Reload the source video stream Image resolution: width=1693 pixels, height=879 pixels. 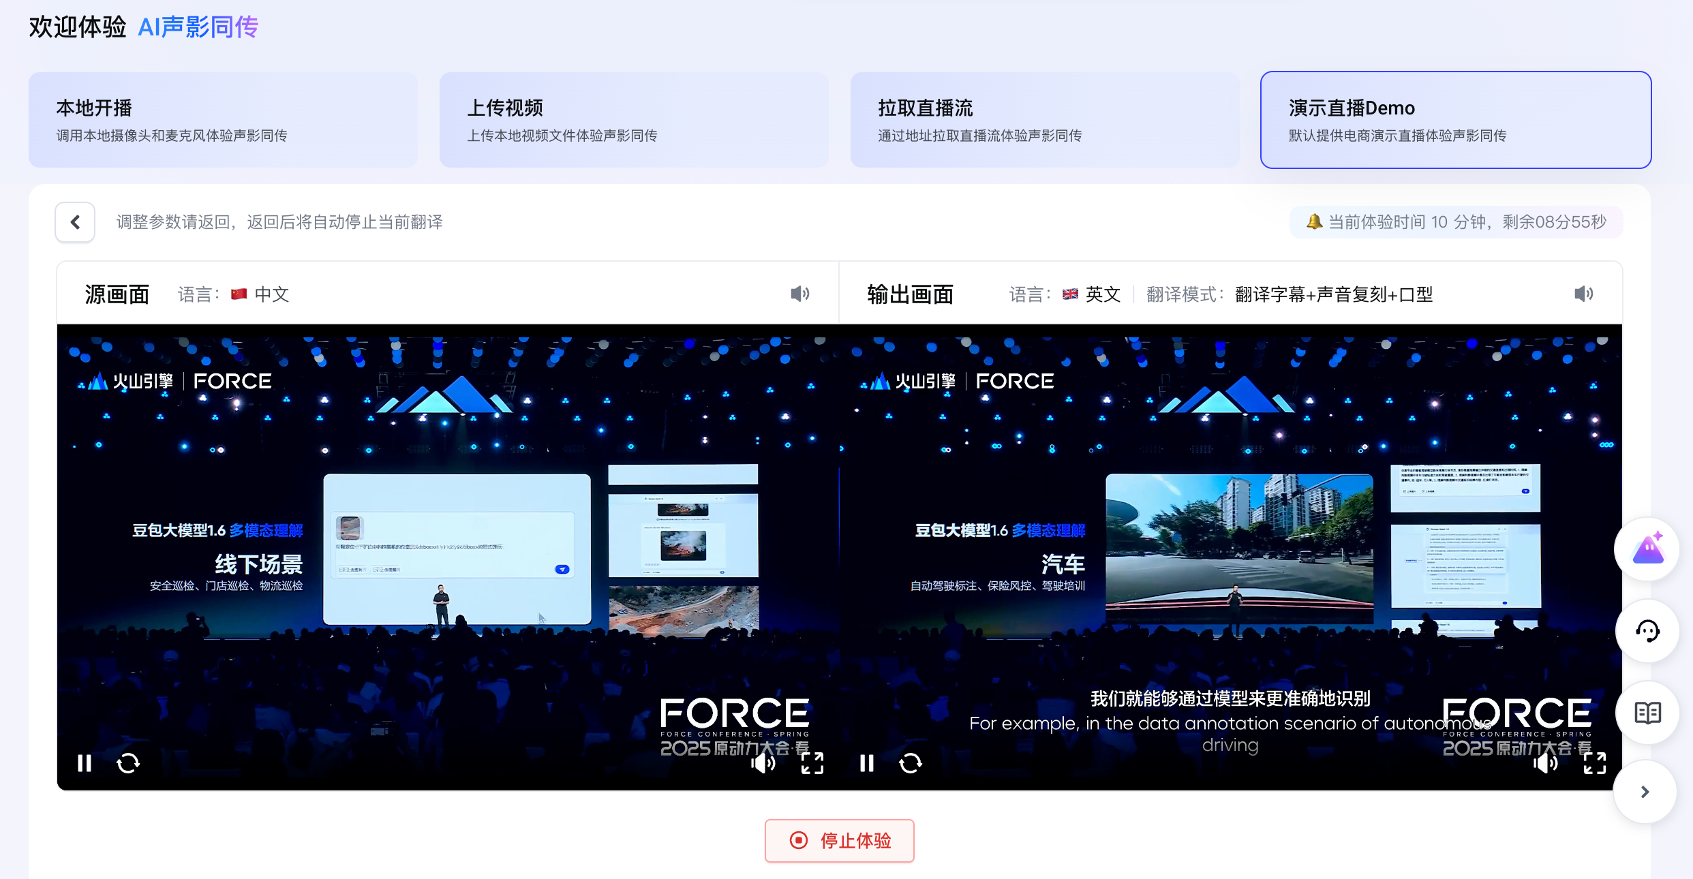pos(128,763)
